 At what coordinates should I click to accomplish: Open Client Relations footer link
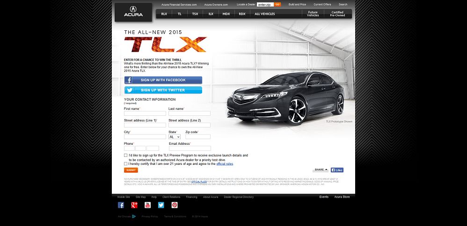(171, 197)
